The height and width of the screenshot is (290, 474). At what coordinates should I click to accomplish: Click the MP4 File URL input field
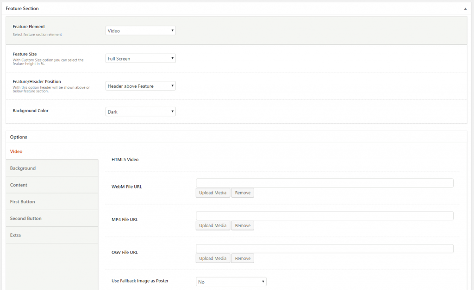(x=324, y=216)
